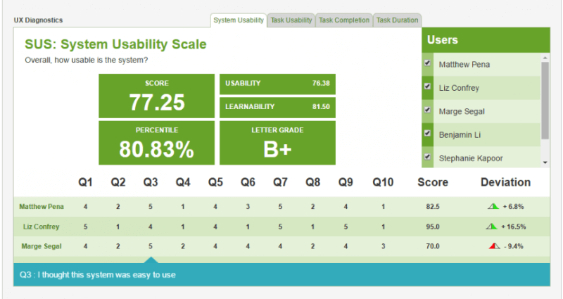Viewport: 563px width, 299px height.
Task: Click the green deviation icon beside +16.5%
Action: point(491,227)
